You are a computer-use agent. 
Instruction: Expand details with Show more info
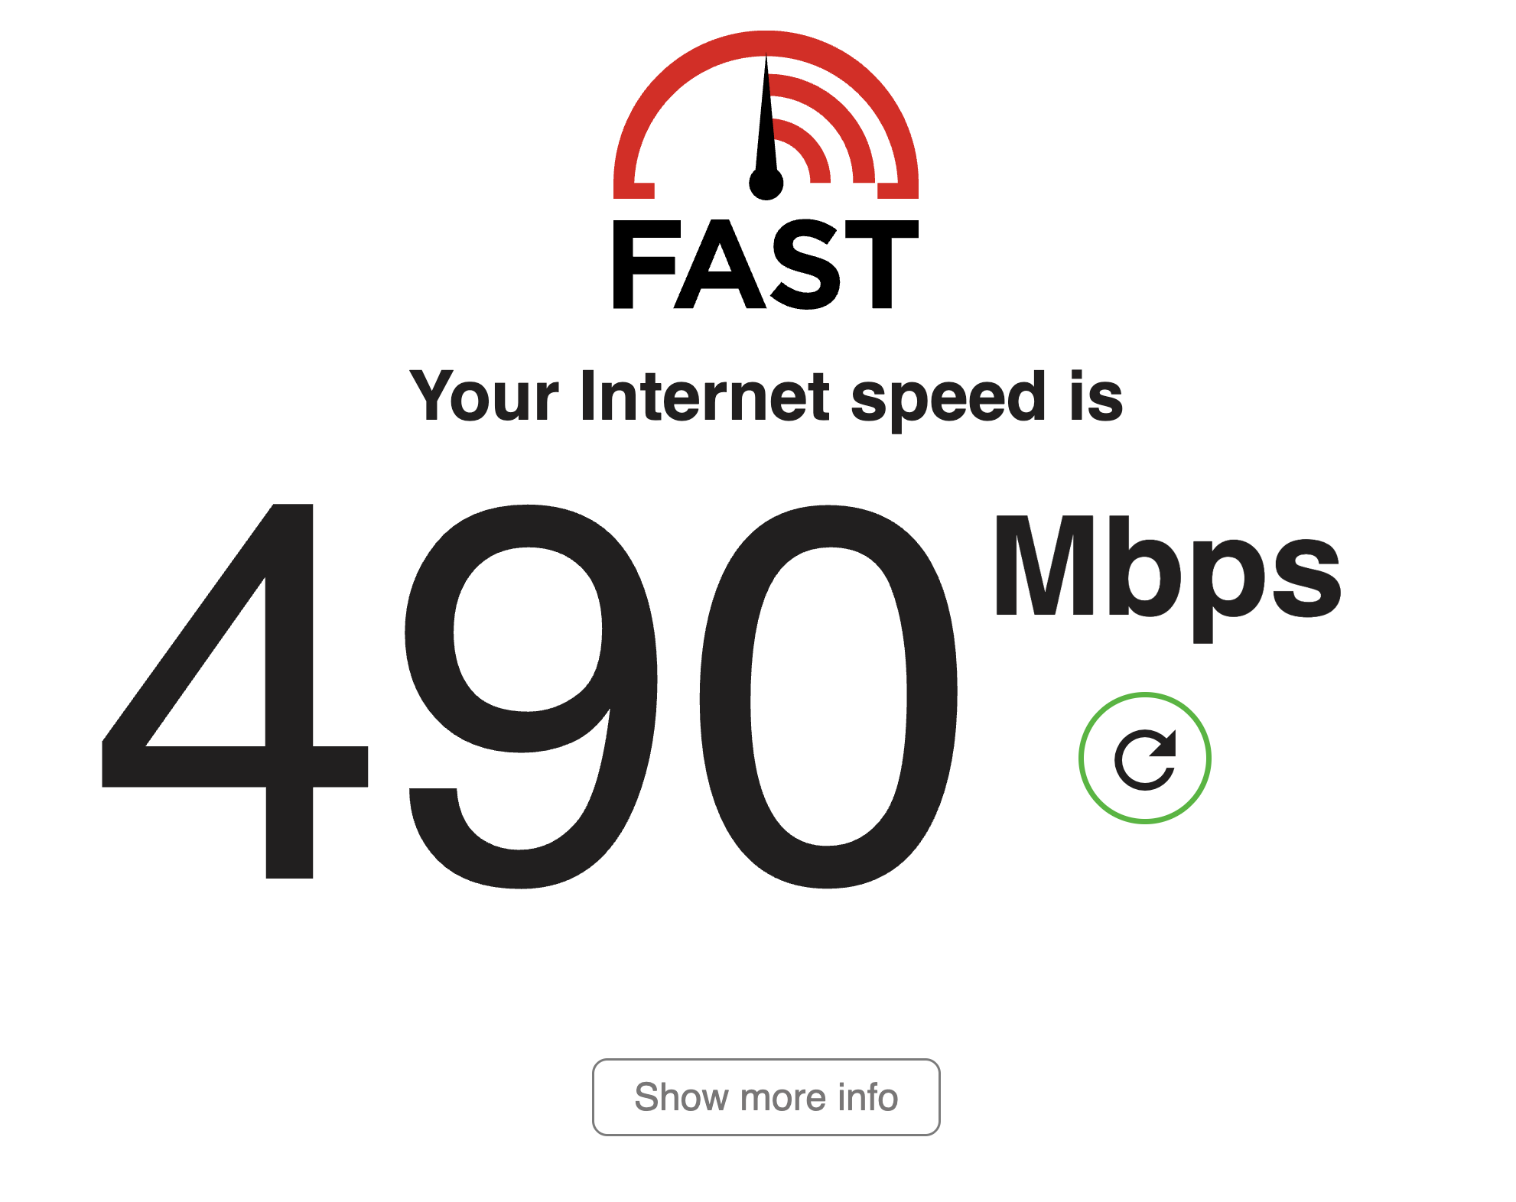pos(766,1096)
